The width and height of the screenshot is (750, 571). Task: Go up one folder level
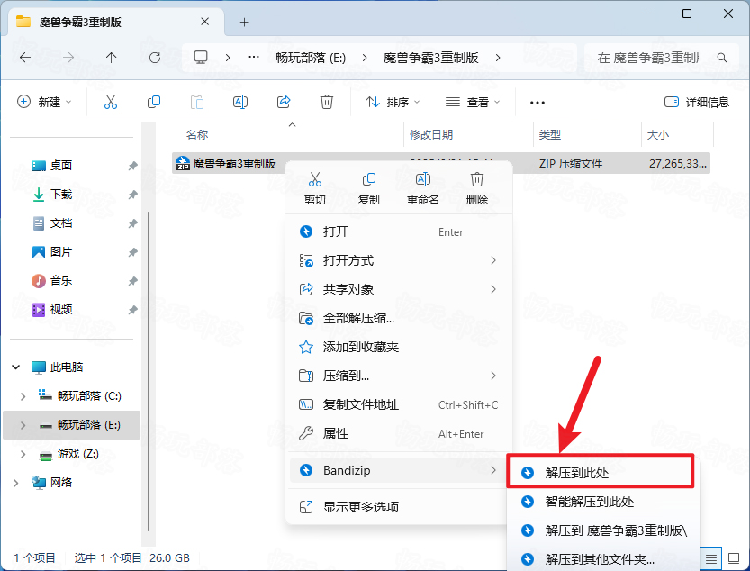click(x=111, y=58)
